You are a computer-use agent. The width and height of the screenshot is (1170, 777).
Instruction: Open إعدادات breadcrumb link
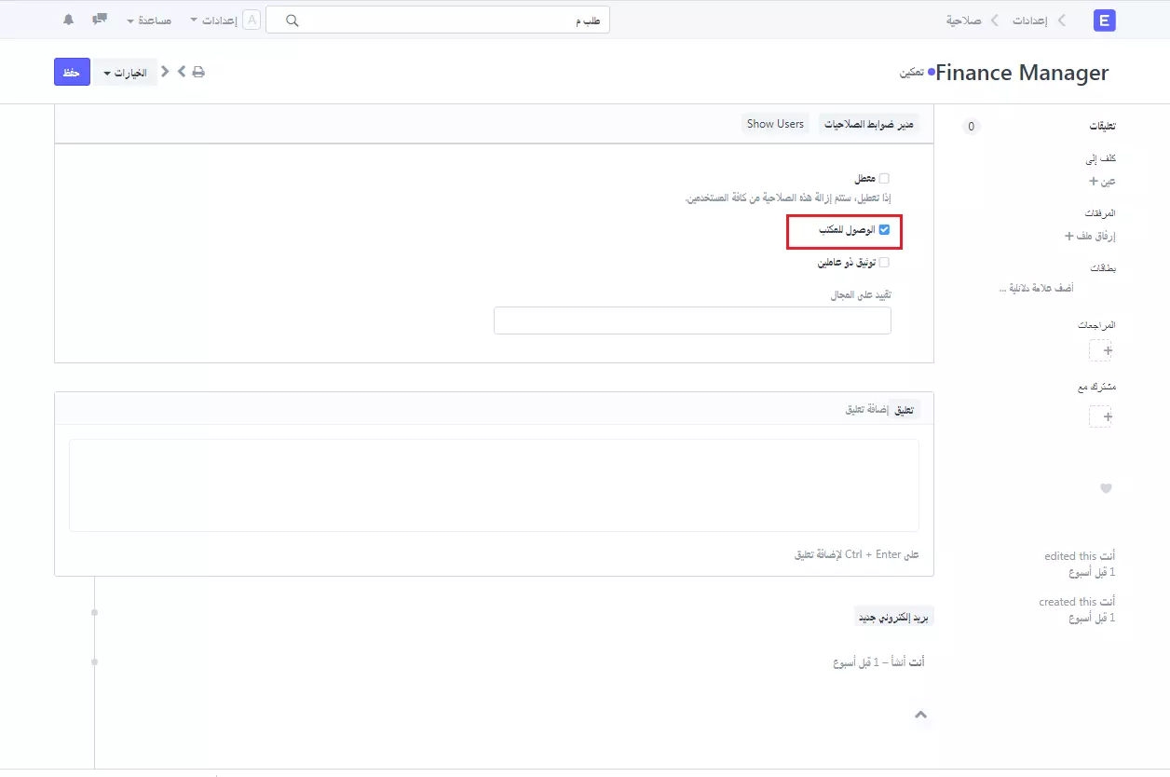(x=1030, y=20)
